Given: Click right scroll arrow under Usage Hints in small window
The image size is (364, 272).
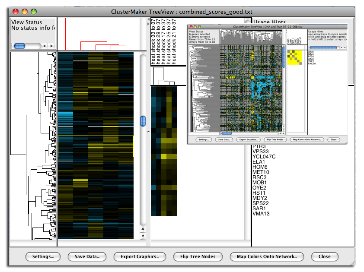Looking at the screenshot, I should tap(345, 48).
